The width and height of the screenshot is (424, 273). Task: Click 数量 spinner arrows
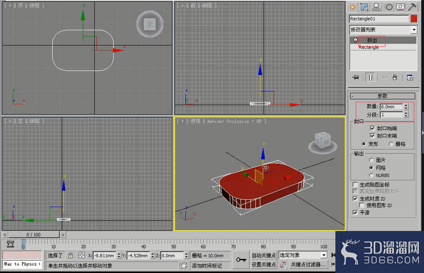pos(406,107)
